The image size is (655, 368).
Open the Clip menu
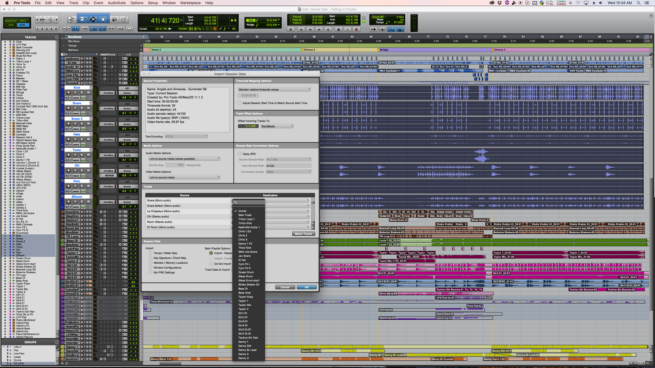pyautogui.click(x=86, y=3)
